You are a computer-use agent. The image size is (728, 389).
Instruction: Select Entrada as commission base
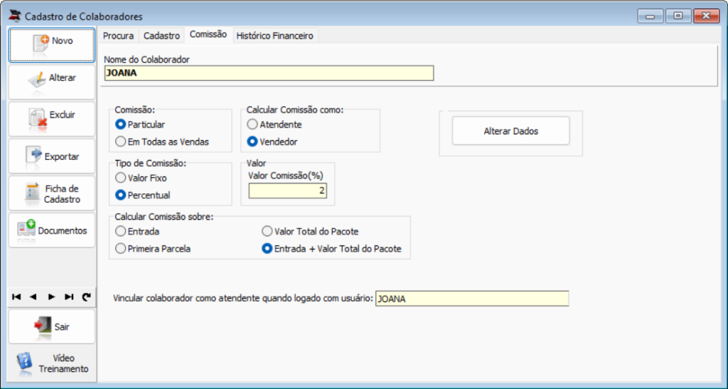coord(137,231)
